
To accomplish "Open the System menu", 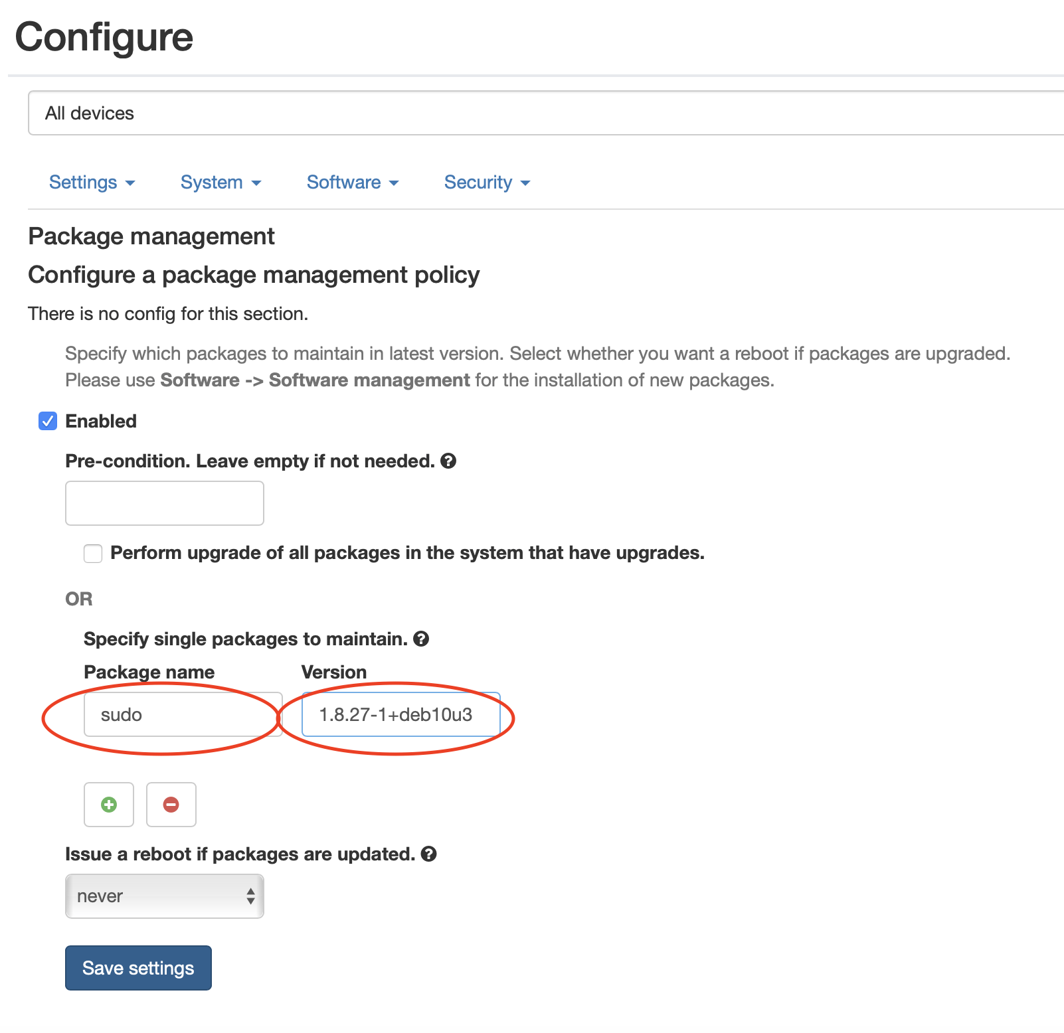I will (x=221, y=183).
